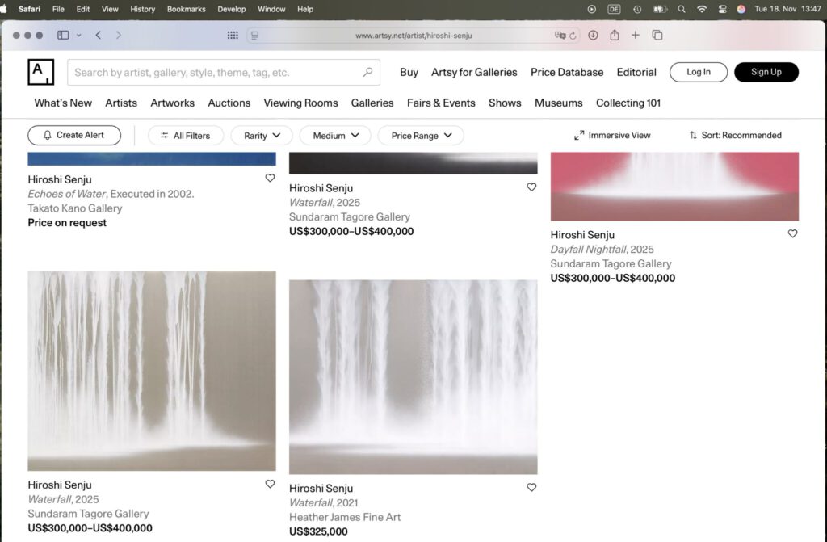Viewport: 827px width, 542px height.
Task: Click the Safari share icon
Action: click(x=615, y=36)
